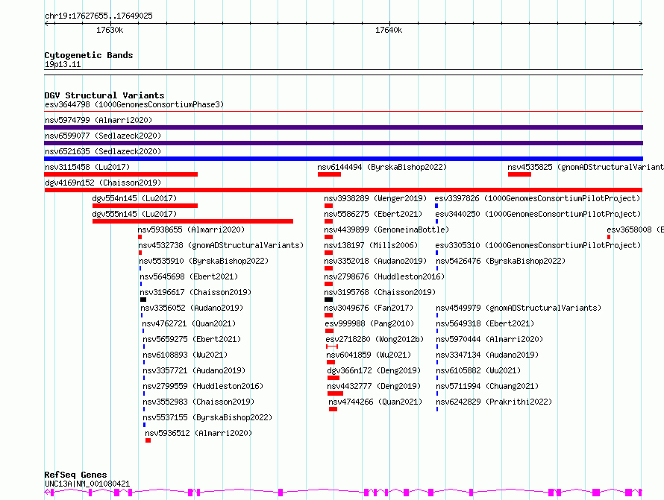Select nsv6108893 (Wu2021) variant
Image resolution: width=664 pixels, height=500 pixels.
coord(185,355)
